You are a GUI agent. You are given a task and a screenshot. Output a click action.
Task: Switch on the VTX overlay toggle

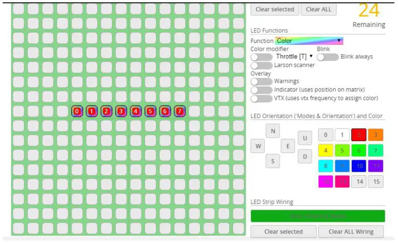tap(262, 99)
